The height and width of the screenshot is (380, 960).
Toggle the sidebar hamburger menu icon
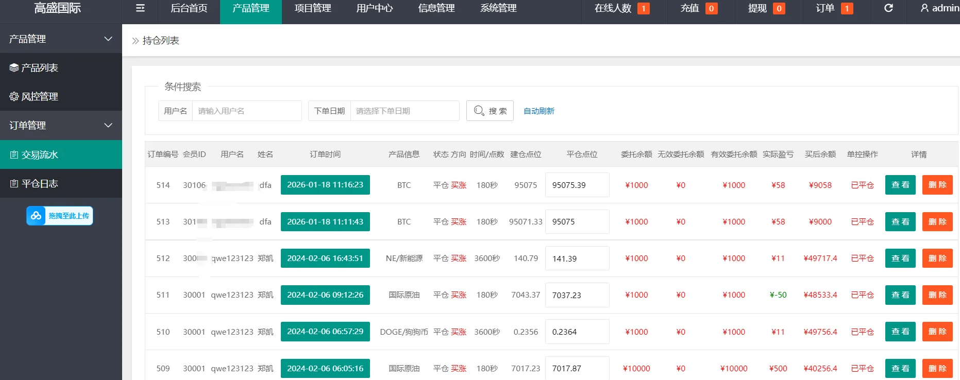[140, 8]
